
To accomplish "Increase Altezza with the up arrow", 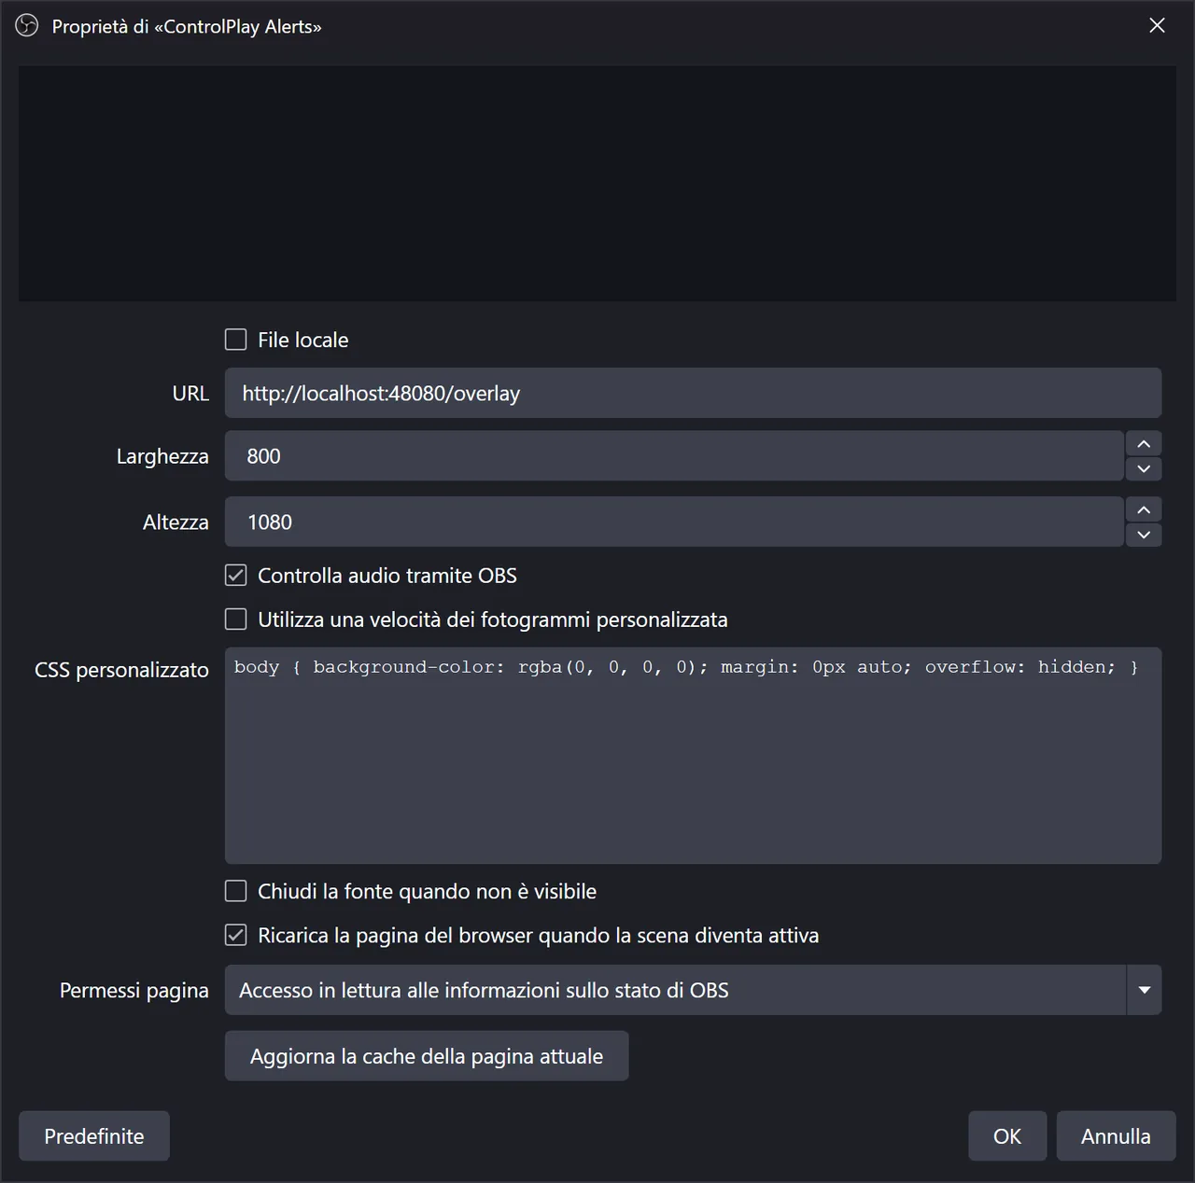I will click(x=1144, y=509).
